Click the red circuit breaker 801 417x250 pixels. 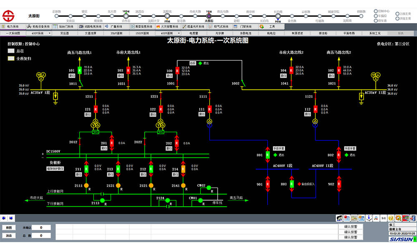[268, 155]
